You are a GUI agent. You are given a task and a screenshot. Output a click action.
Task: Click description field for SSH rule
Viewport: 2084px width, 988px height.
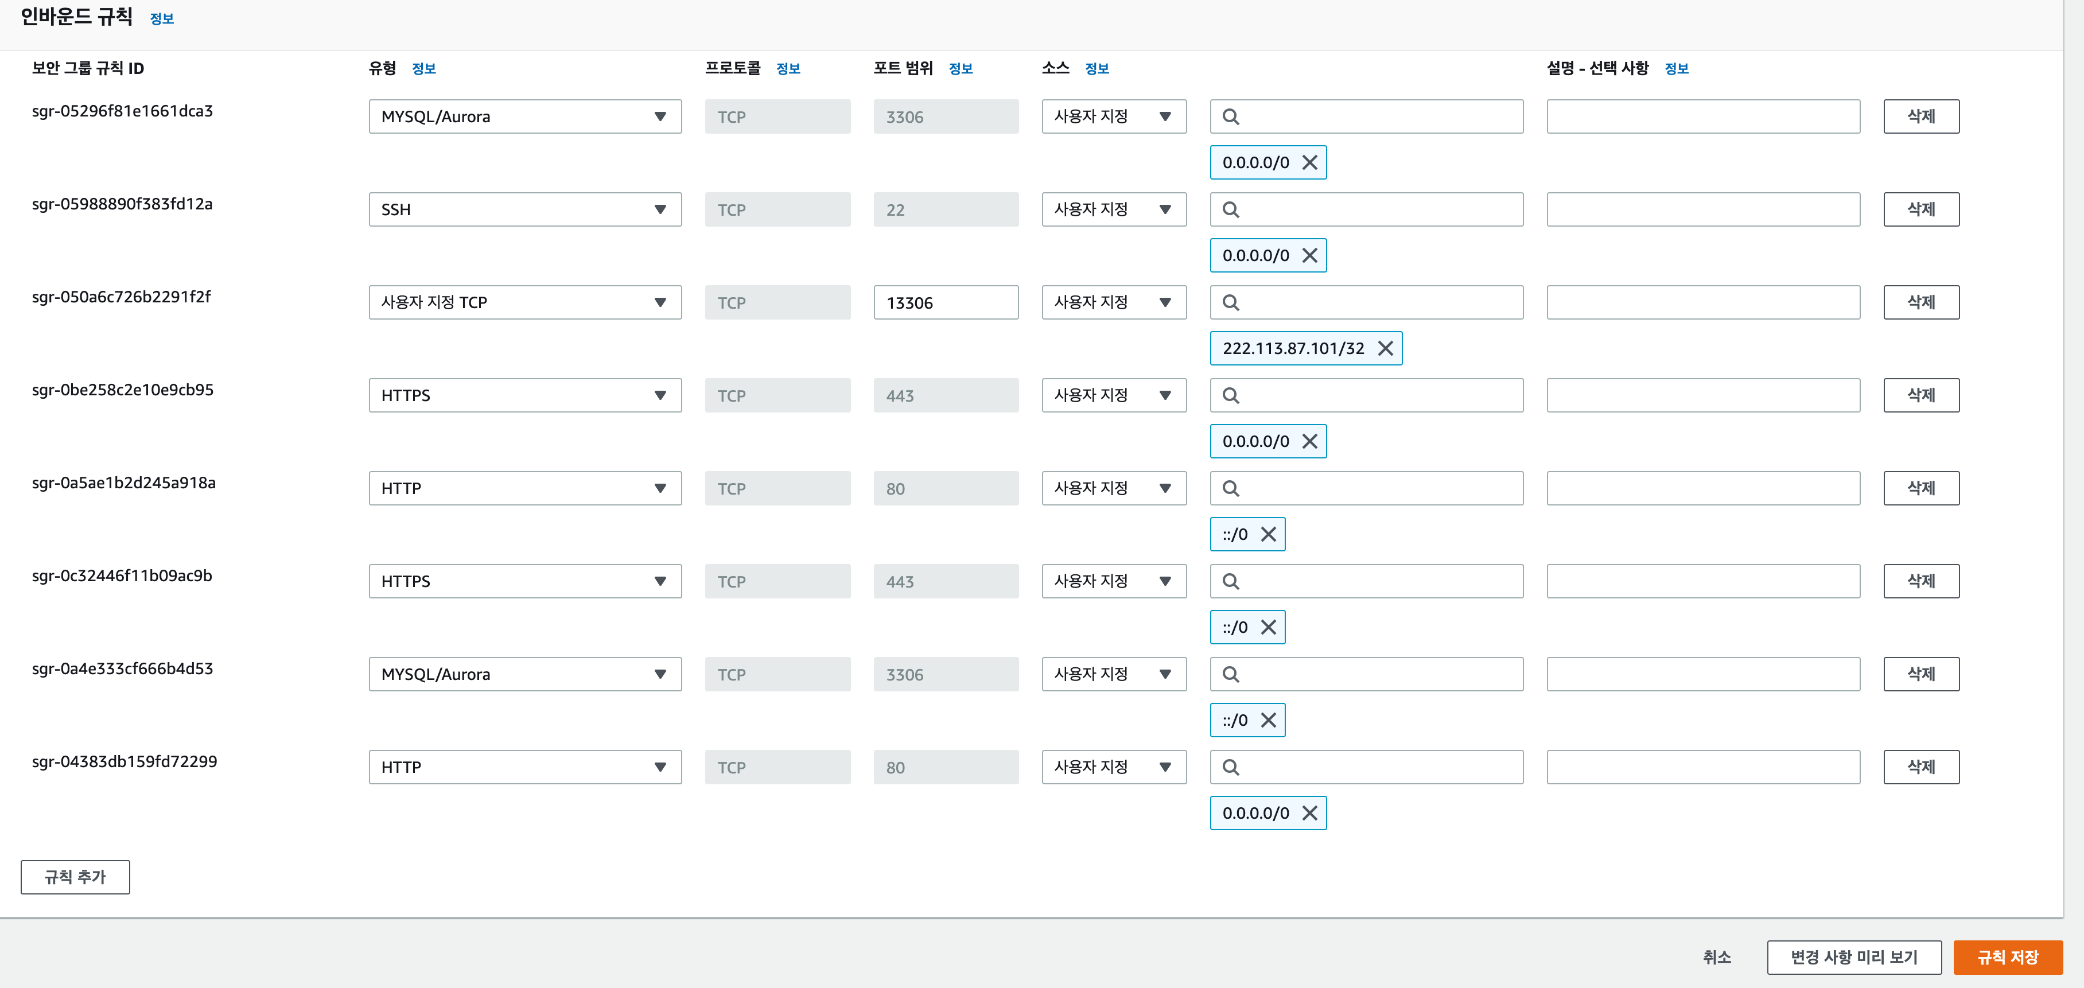[1703, 209]
